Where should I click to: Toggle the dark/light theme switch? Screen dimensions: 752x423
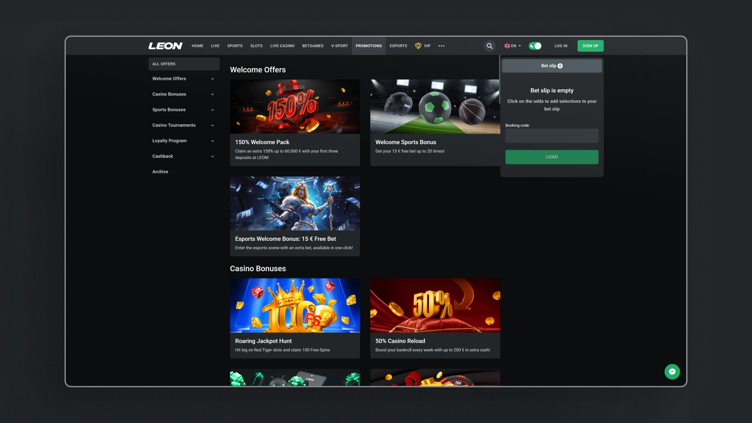(x=535, y=46)
